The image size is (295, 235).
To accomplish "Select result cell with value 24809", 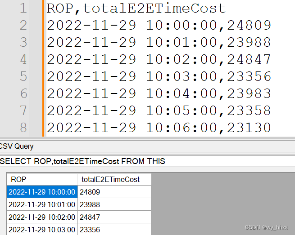I will (114, 192).
